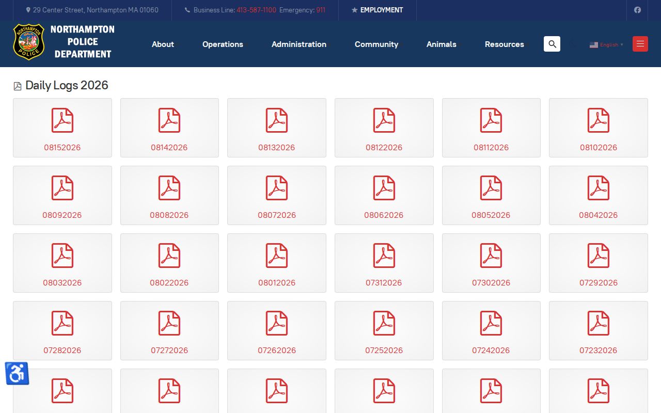
Task: Open the 07252026 log file label
Action: [x=384, y=350]
